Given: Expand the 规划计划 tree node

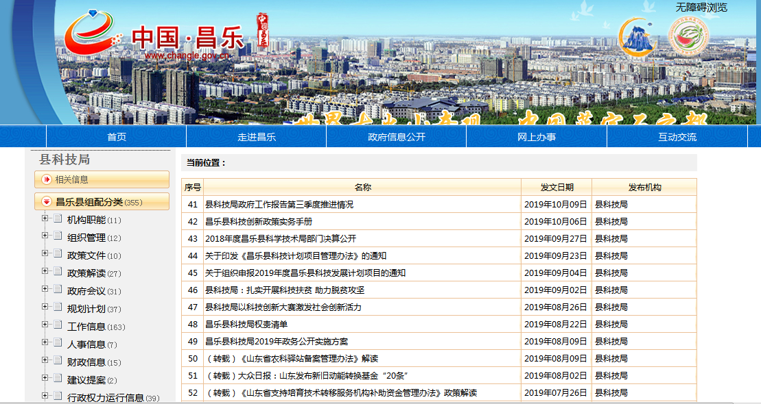Looking at the screenshot, I should pyautogui.click(x=45, y=307).
